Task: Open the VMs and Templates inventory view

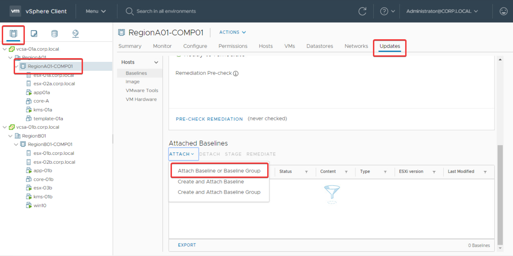Action: 34,34
